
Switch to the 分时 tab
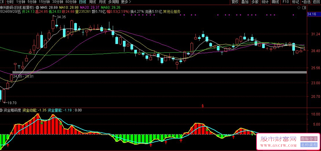coord(10,2)
